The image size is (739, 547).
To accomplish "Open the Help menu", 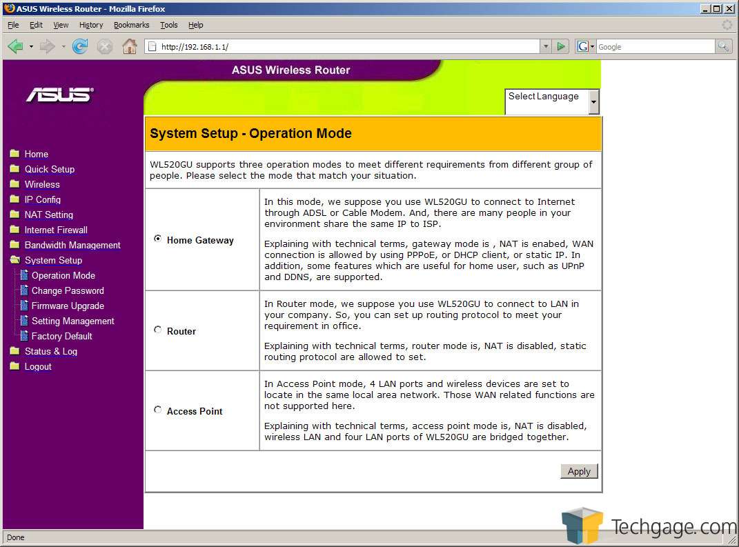I will [x=195, y=25].
